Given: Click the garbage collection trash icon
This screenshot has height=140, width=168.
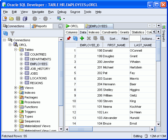Looking at the screenshot, I should click(x=146, y=136).
